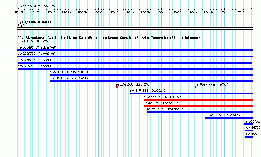This screenshot has width=261, height=157.
Task: Select the nsv519582 blue gain bar
Action: point(200,112)
